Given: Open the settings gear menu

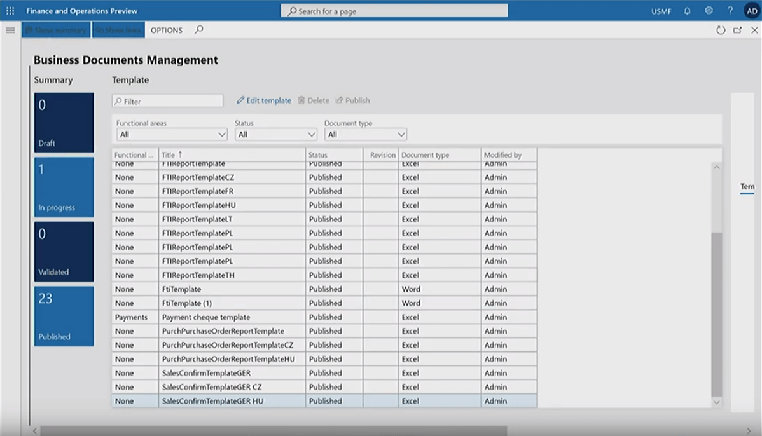Looking at the screenshot, I should pyautogui.click(x=708, y=10).
